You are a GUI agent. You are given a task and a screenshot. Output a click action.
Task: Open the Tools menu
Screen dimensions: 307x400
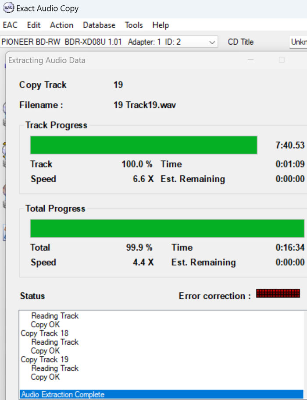(134, 25)
